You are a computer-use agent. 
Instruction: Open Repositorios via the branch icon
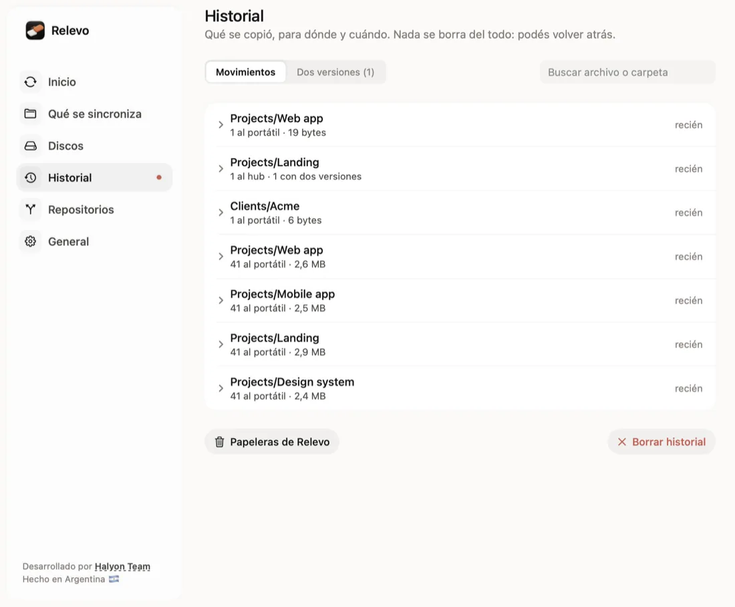pyautogui.click(x=31, y=210)
